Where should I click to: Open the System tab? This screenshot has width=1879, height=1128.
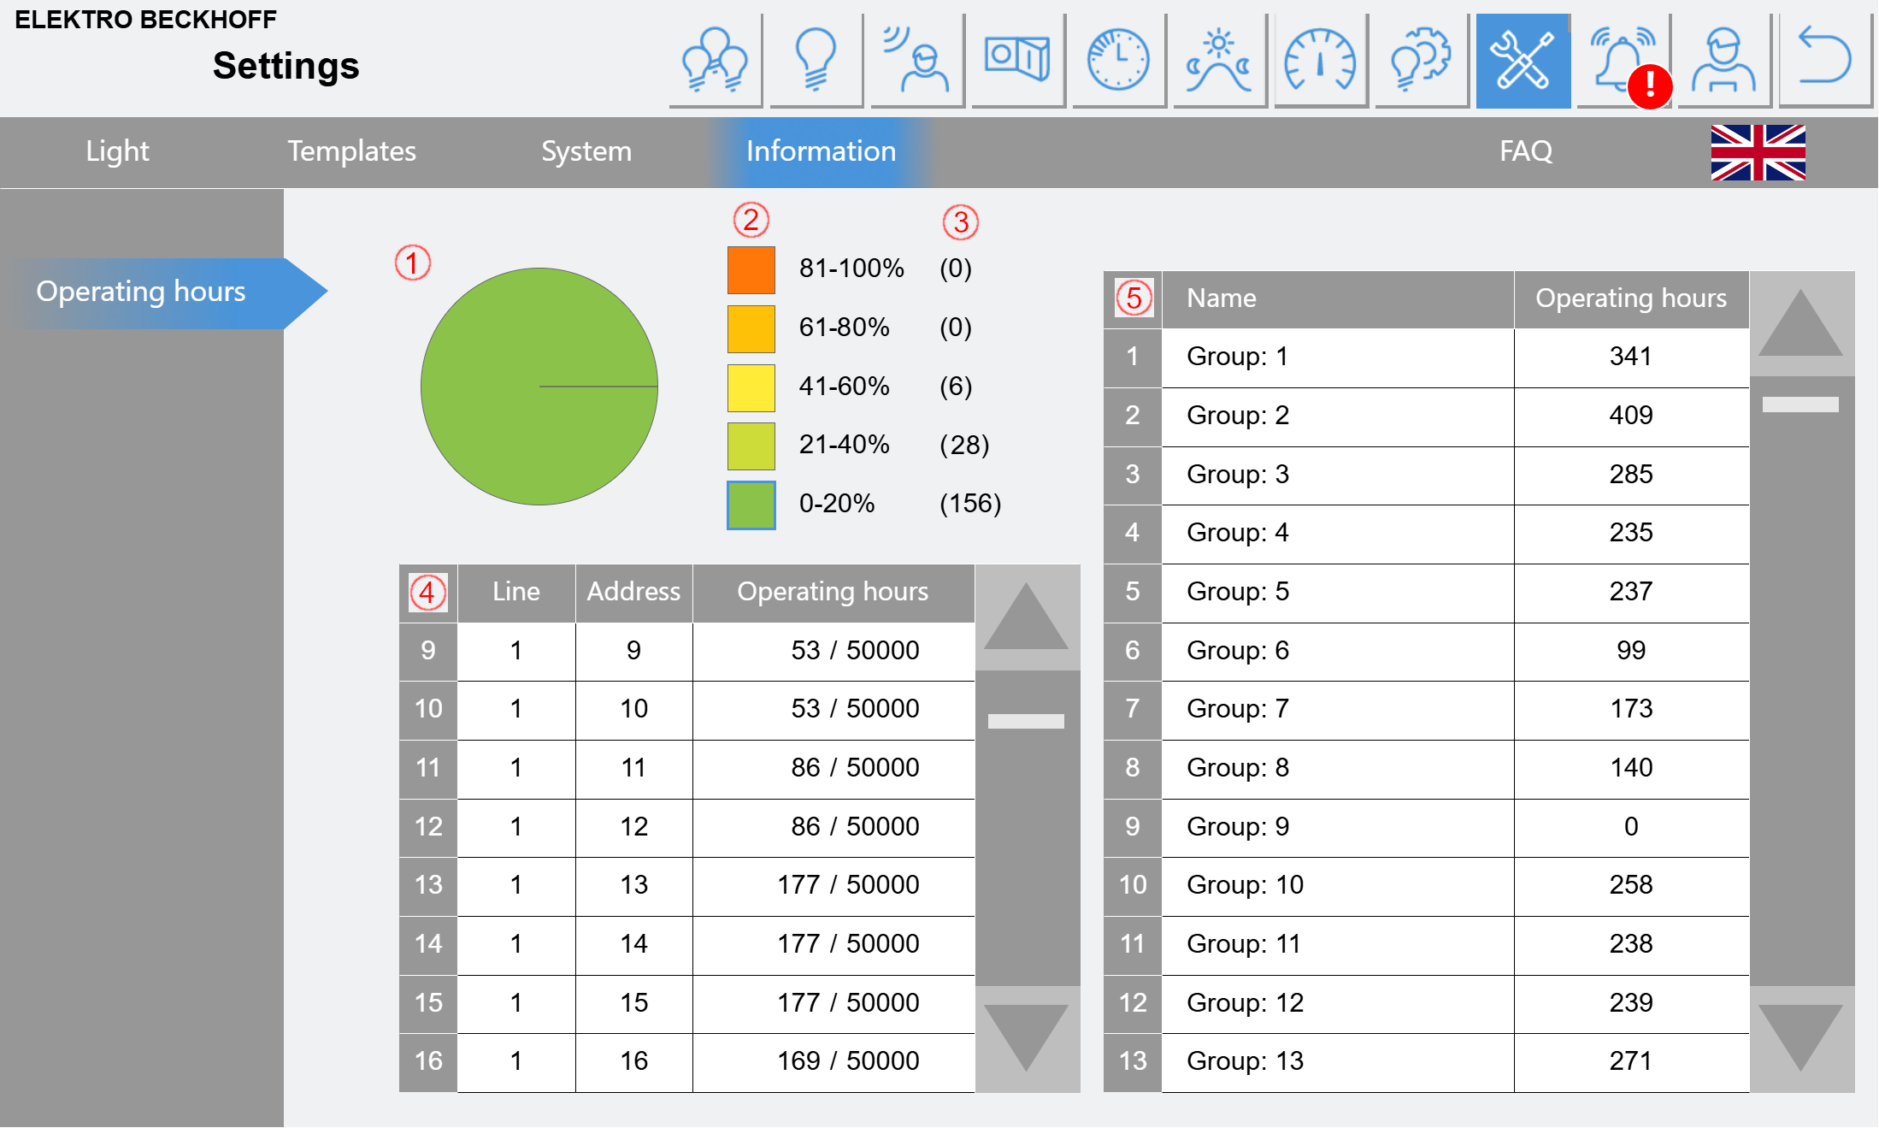coord(586,151)
